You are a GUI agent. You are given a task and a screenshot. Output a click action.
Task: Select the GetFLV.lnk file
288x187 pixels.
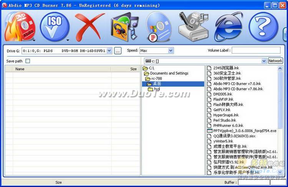coord(222,110)
